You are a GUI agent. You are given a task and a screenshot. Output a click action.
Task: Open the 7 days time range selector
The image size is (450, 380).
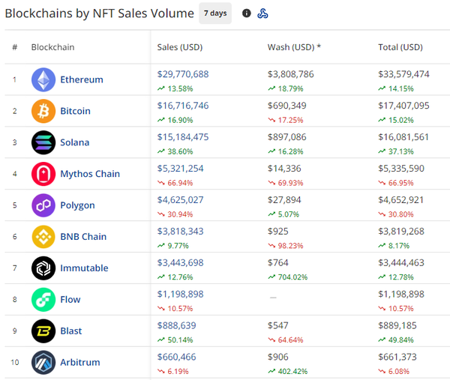(x=215, y=13)
